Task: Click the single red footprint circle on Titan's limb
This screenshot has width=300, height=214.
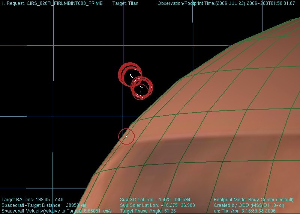Action: pos(126,136)
